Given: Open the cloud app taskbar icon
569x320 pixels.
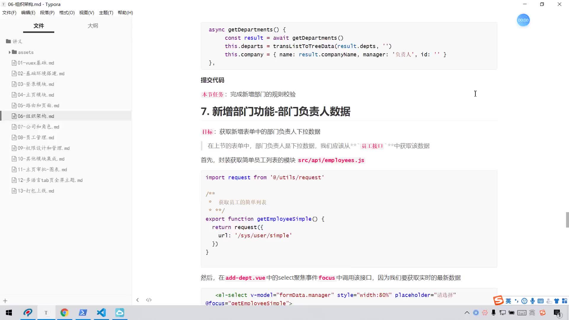Looking at the screenshot, I should (120, 313).
